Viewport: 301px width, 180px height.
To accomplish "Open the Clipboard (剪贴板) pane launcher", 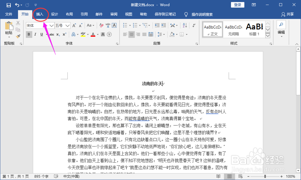I will pyautogui.click(x=21, y=44).
